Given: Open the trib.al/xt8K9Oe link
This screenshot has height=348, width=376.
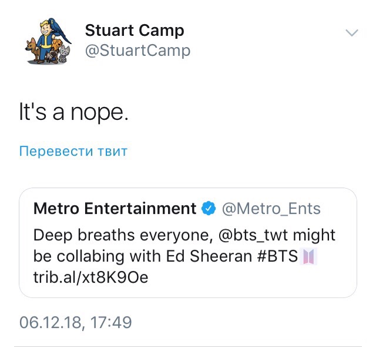Looking at the screenshot, I should click(90, 277).
